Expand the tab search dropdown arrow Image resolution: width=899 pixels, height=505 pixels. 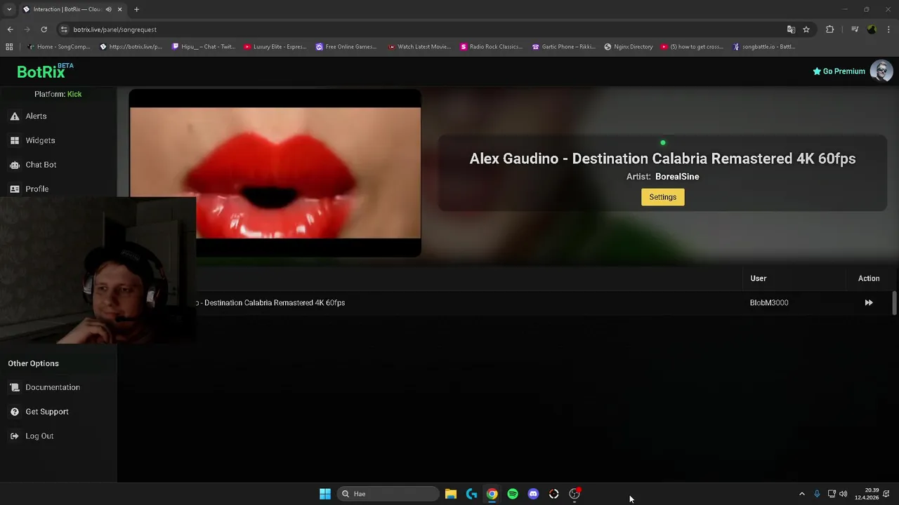pos(10,9)
